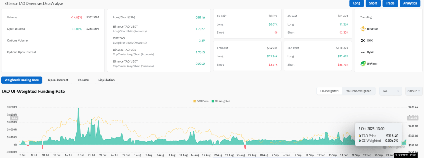Click the tooltip OI-Weighted 0.0062% value
Viewport: 424px width, 158px height.
pyautogui.click(x=392, y=141)
